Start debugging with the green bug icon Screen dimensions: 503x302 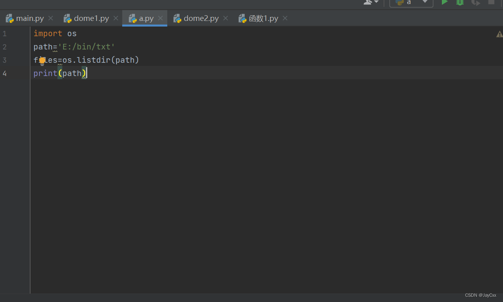(459, 2)
